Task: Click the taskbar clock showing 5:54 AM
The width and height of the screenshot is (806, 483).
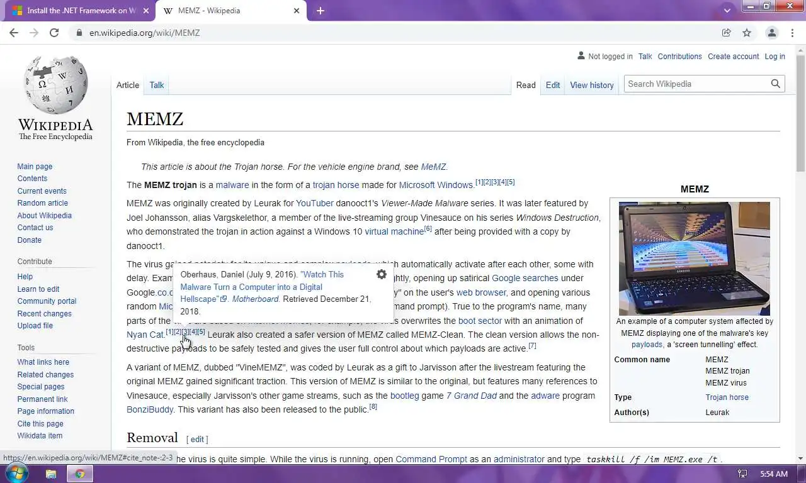Action: [774, 474]
